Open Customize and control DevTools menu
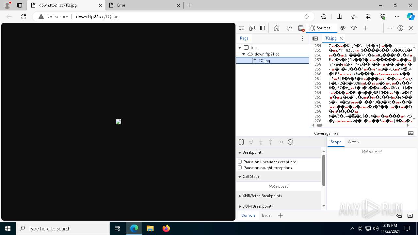This screenshot has height=235, width=418. click(x=390, y=28)
